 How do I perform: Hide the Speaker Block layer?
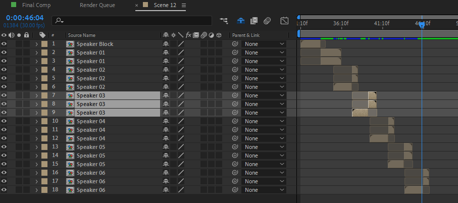4,44
